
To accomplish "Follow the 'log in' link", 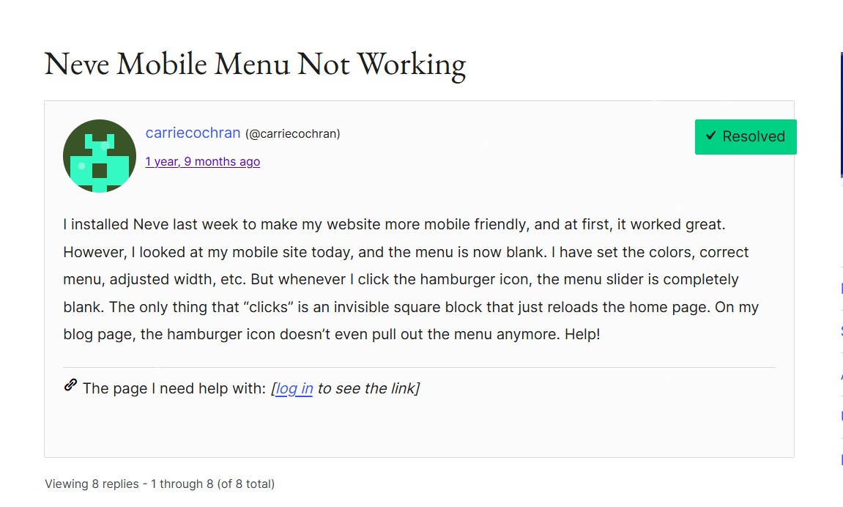I will tap(294, 388).
